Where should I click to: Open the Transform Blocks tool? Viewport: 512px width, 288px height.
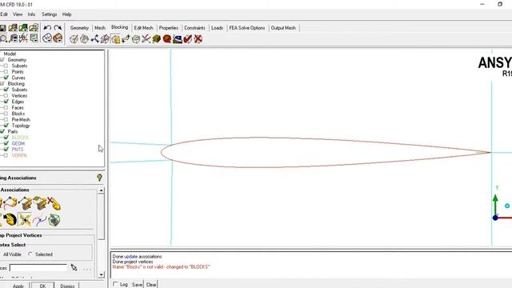(x=136, y=39)
